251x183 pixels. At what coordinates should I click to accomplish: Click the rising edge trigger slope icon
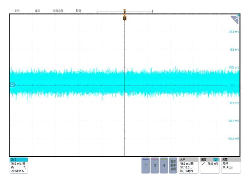click(x=203, y=164)
